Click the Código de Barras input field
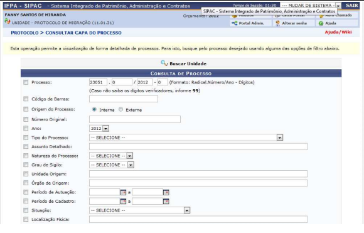 (x=124, y=99)
